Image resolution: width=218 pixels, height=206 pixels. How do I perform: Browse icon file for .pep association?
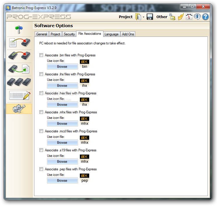[62, 181]
